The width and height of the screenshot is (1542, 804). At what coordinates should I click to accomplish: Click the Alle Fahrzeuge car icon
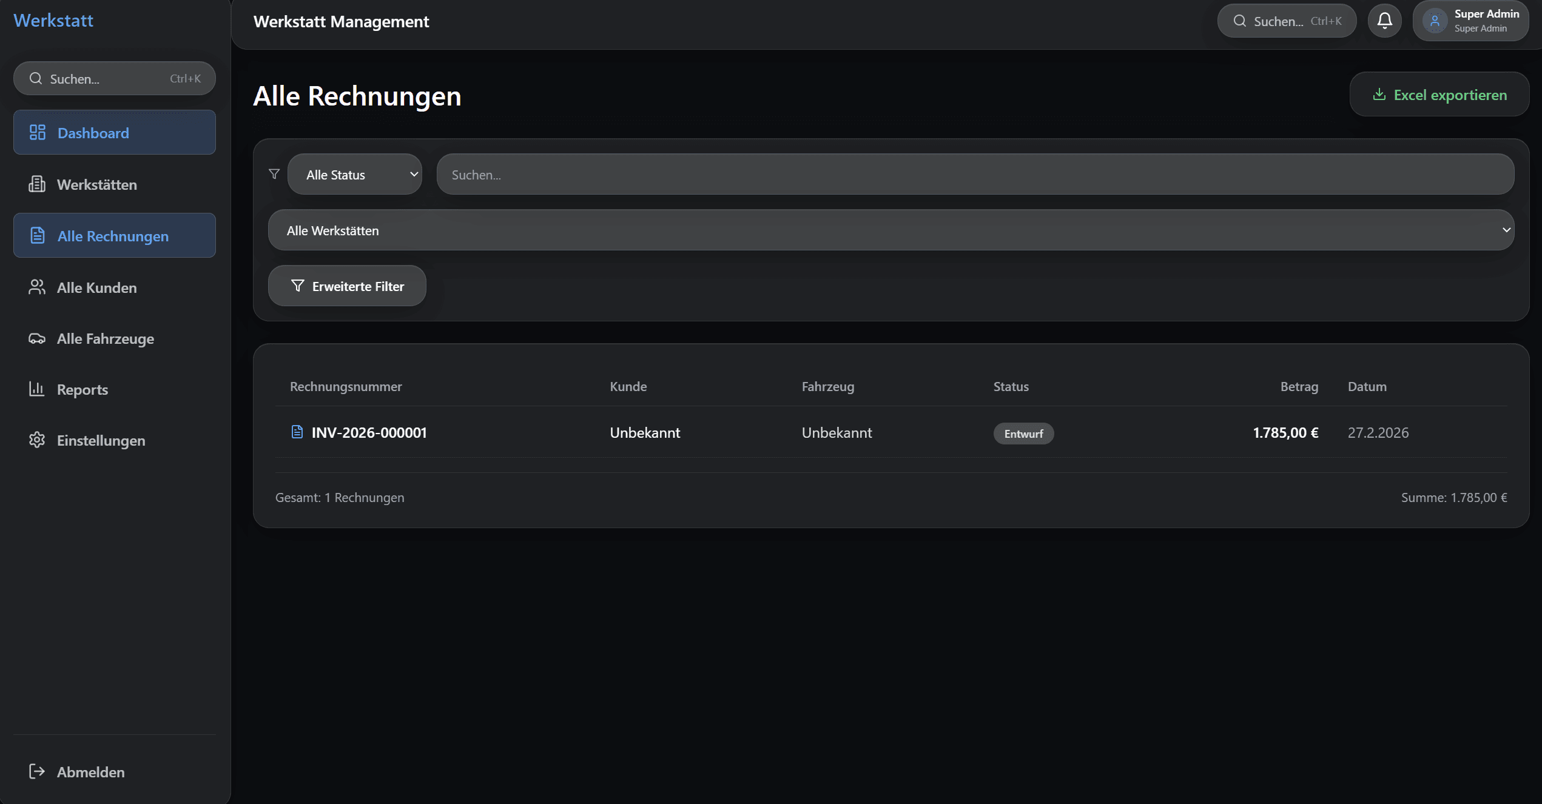37,338
